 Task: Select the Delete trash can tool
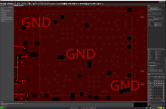(x=11, y=4)
